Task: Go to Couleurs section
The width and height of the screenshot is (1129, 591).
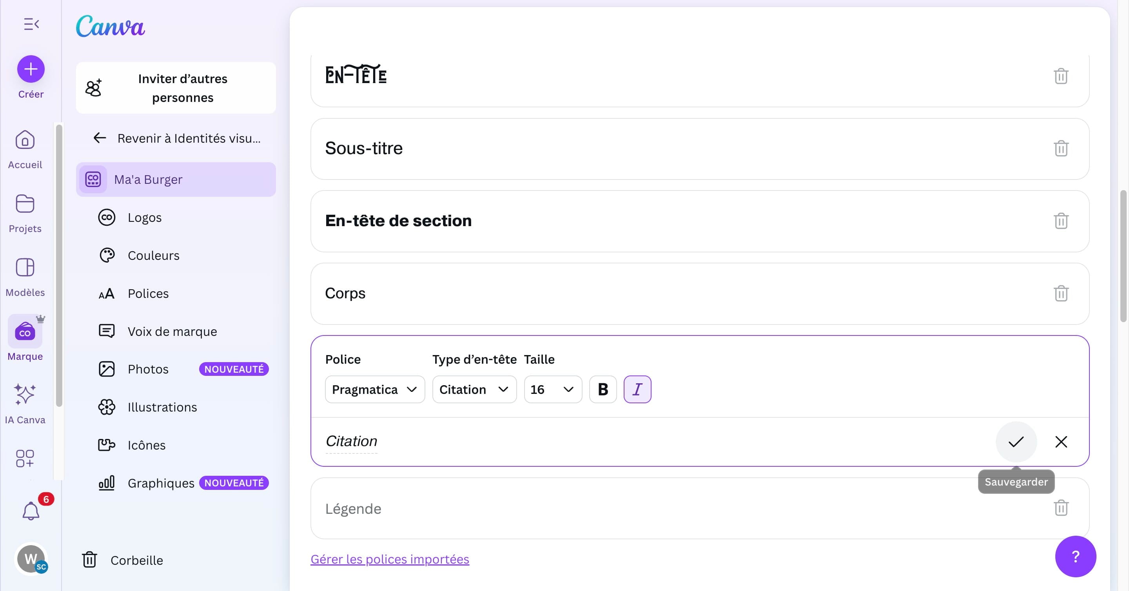Action: [x=153, y=256]
